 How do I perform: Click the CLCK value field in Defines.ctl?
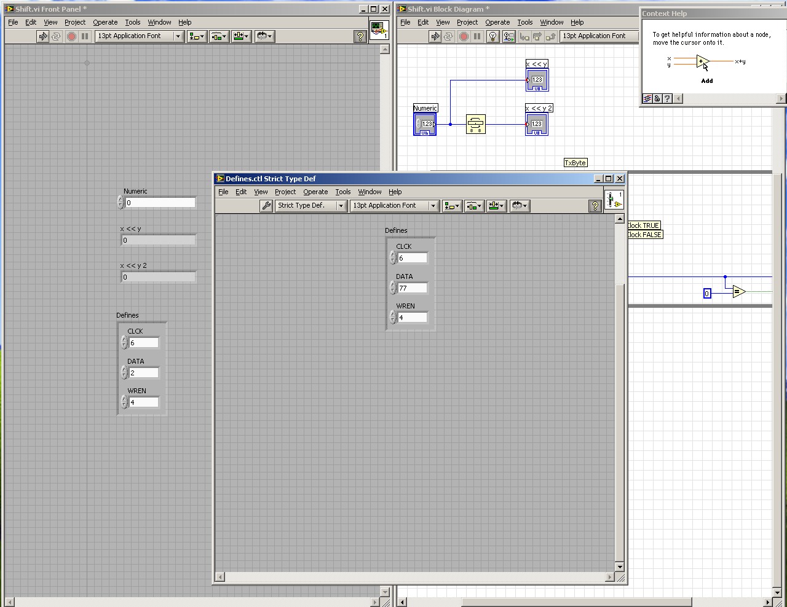pyautogui.click(x=412, y=258)
